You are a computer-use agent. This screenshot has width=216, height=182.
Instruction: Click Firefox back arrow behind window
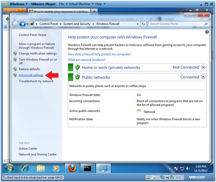click(x=7, y=19)
